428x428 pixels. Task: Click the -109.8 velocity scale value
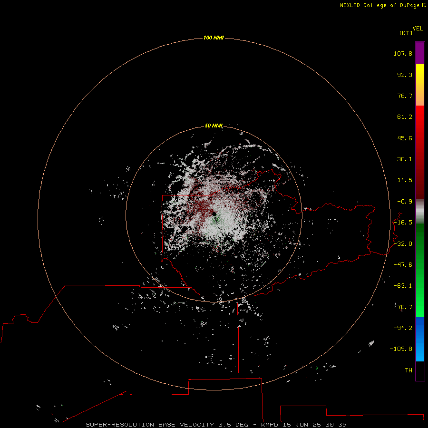401,349
